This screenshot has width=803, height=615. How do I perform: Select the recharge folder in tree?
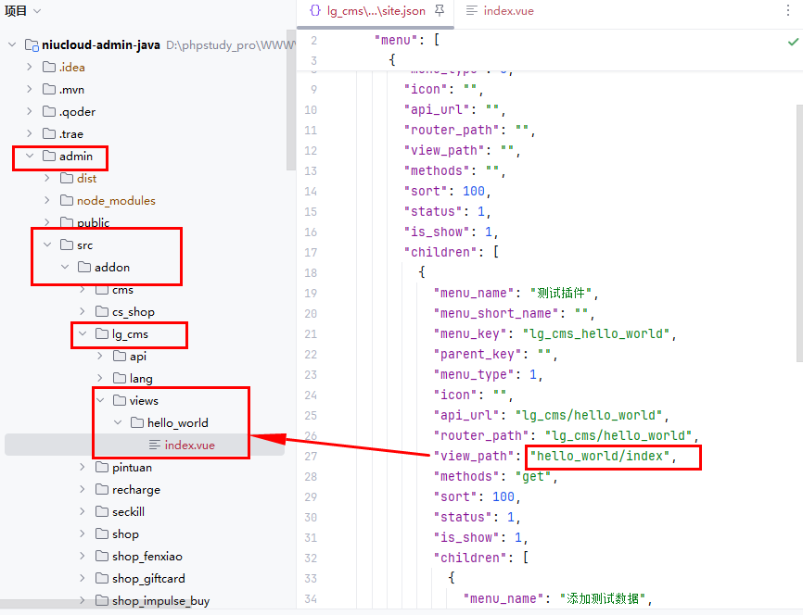[x=135, y=490]
